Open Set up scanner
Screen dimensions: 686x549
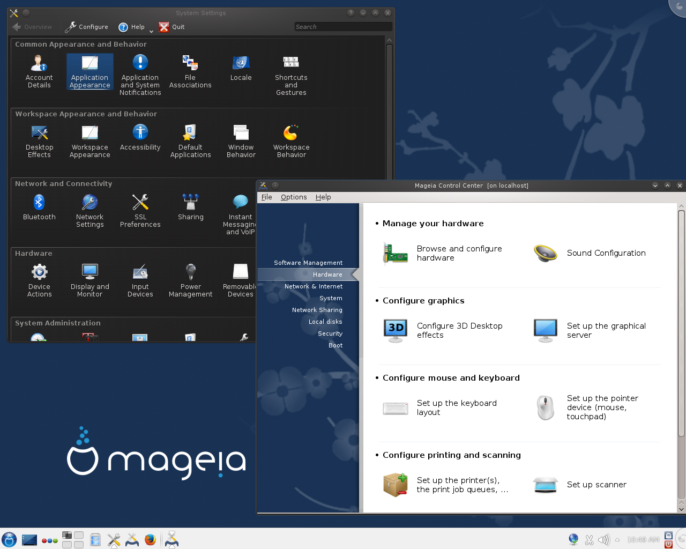pos(580,485)
